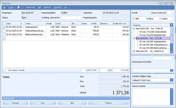Select tree row 07.mar 249,38K Blodoverføring

tap(154, 48)
